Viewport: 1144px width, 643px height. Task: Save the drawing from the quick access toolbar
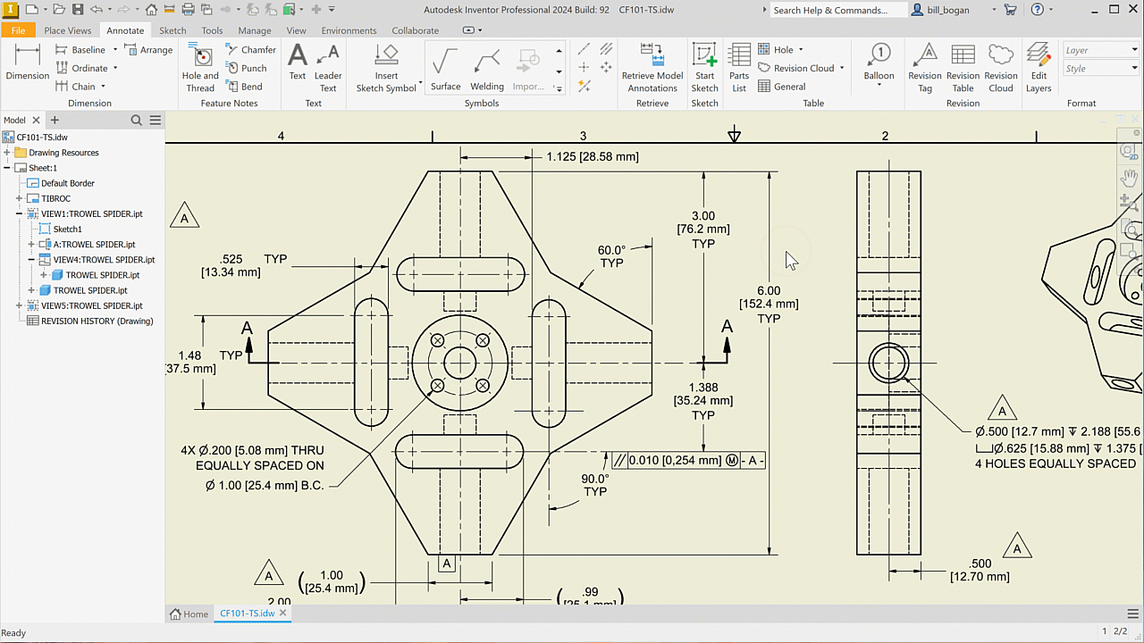[78, 10]
